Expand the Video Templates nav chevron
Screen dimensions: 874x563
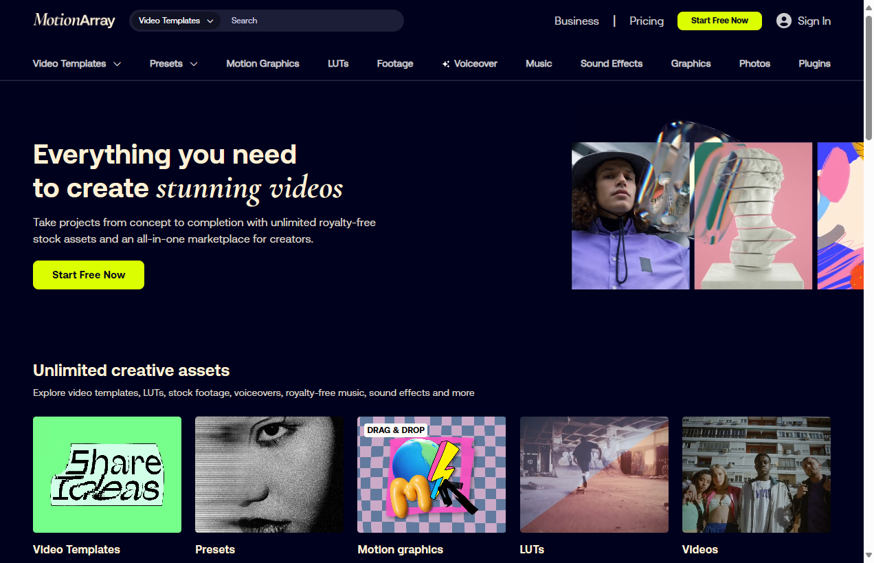point(117,64)
